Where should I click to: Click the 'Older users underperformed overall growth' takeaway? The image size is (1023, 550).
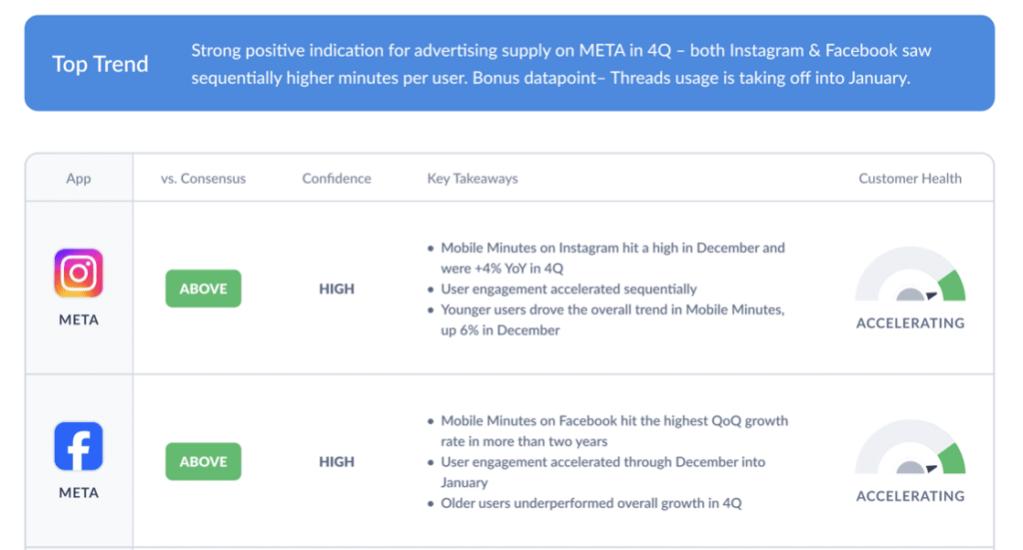590,503
